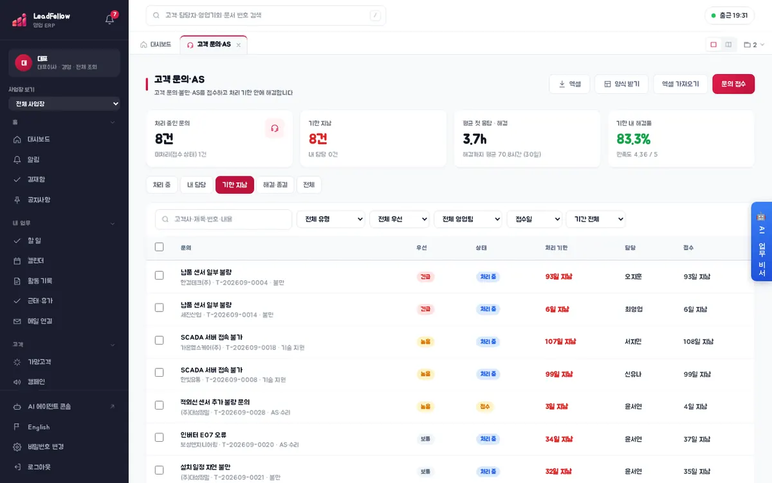Open AI 에이전트 콘솔 robot icon
Screen dimensions: 772x483
(17, 406)
